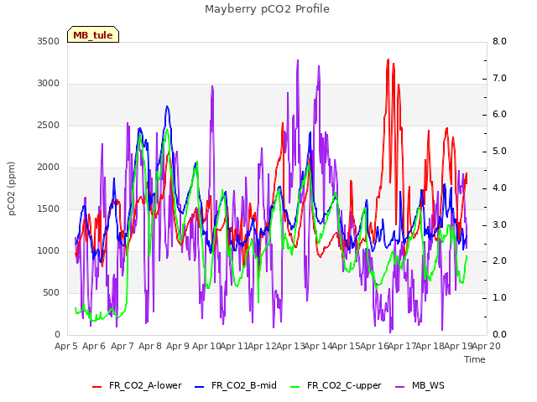Click the 500 left axis tick label
The image size is (537, 402).
[x=51, y=292]
